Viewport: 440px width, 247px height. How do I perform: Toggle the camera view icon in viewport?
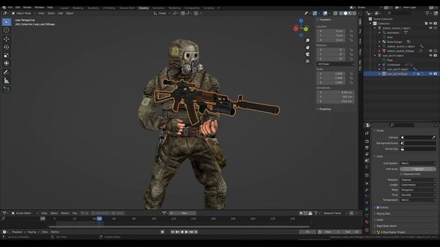point(307,54)
